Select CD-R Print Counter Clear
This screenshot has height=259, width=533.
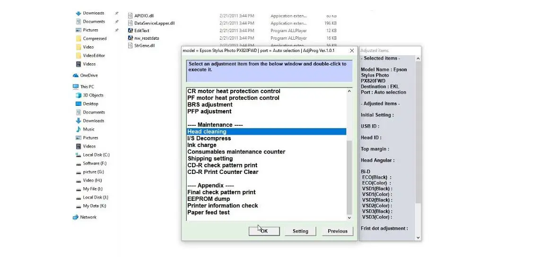[x=223, y=172]
